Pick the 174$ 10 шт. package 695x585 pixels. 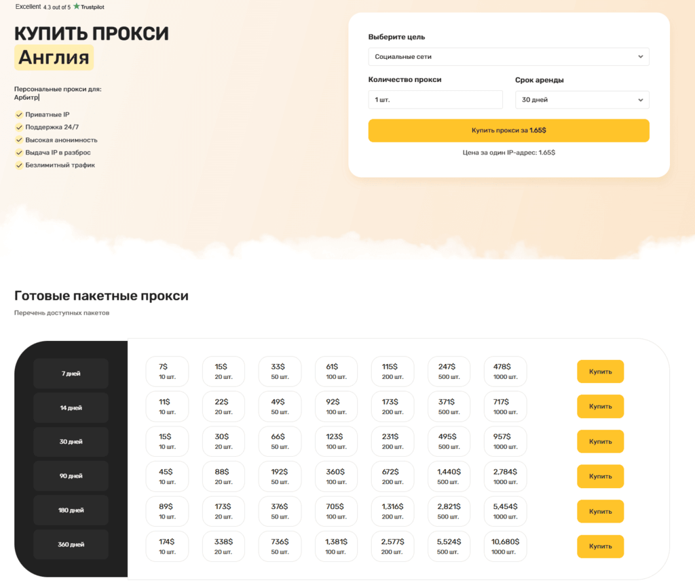[x=167, y=546]
